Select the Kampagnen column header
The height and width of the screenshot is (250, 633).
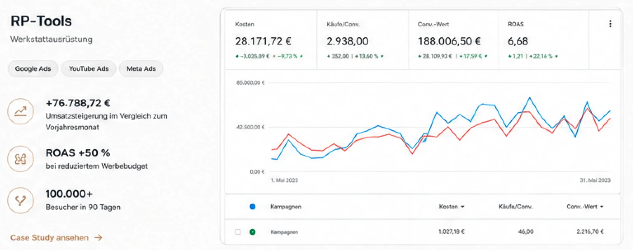pyautogui.click(x=286, y=207)
